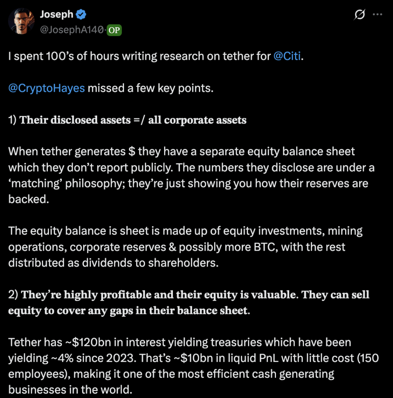Click the heading about equity being valuable

(x=188, y=302)
